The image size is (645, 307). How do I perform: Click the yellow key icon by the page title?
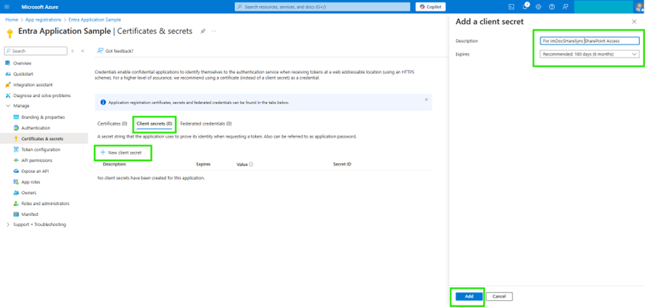click(10, 33)
